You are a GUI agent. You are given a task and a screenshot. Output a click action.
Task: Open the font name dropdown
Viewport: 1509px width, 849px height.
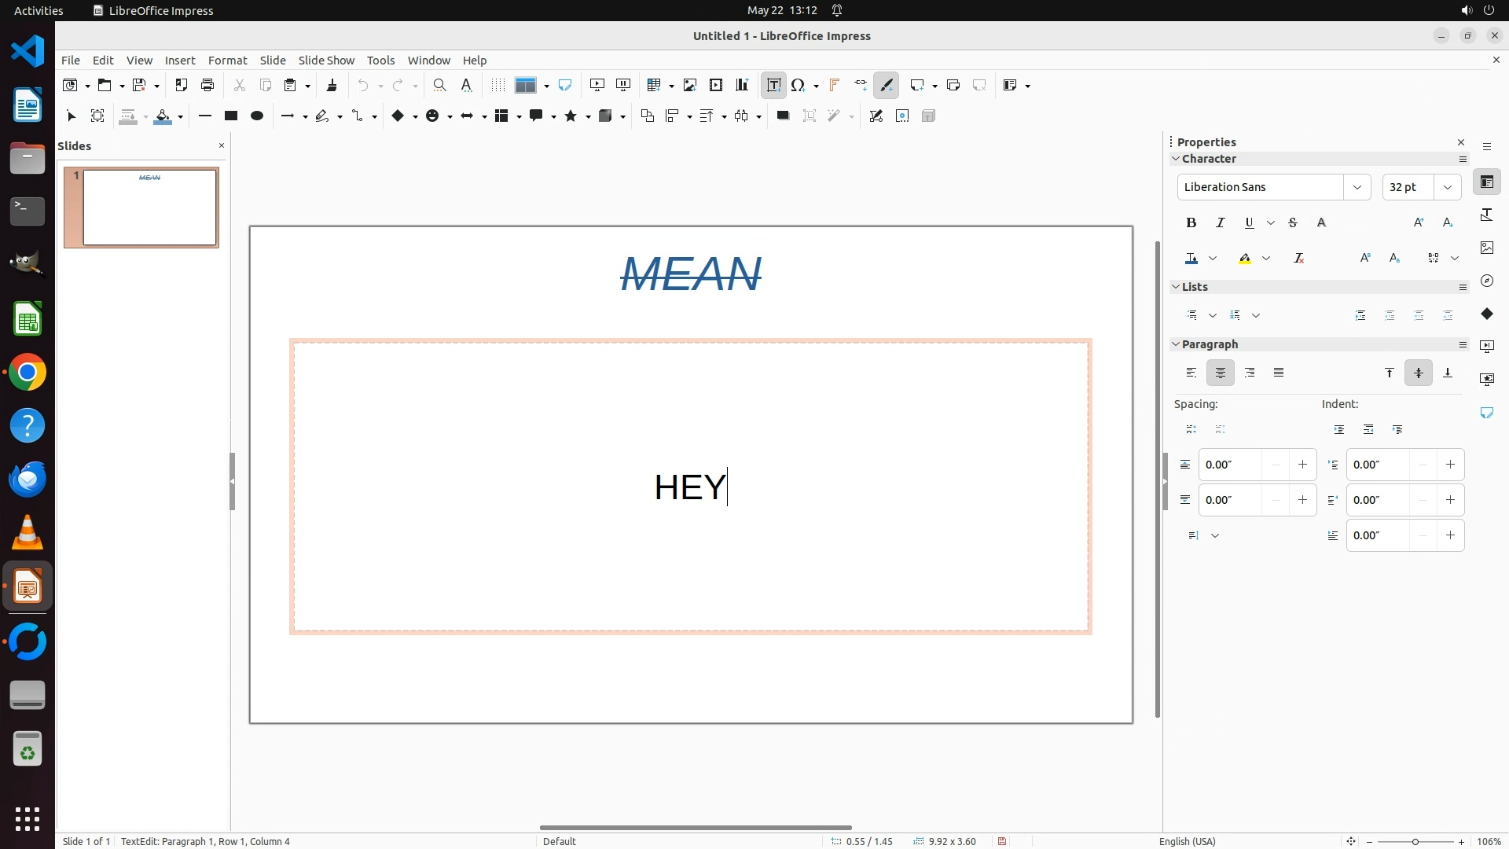(1357, 187)
